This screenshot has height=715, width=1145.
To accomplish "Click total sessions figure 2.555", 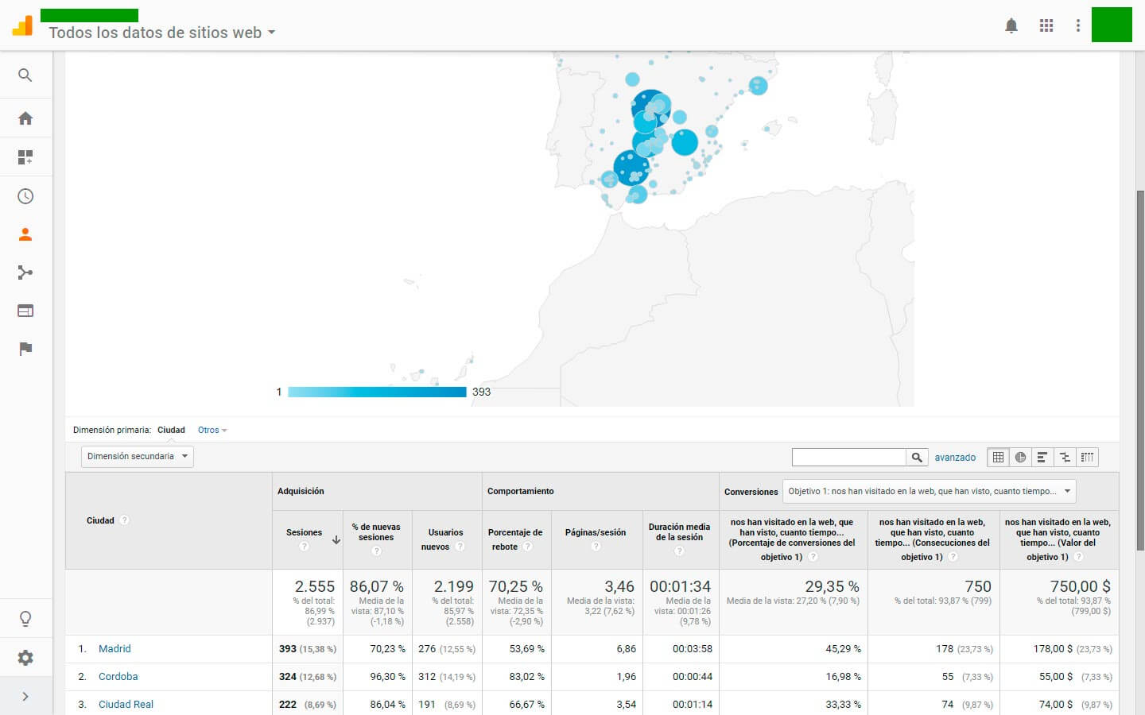I will (x=315, y=586).
